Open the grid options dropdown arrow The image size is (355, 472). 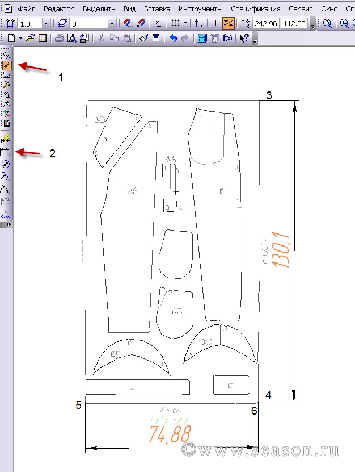click(x=185, y=23)
